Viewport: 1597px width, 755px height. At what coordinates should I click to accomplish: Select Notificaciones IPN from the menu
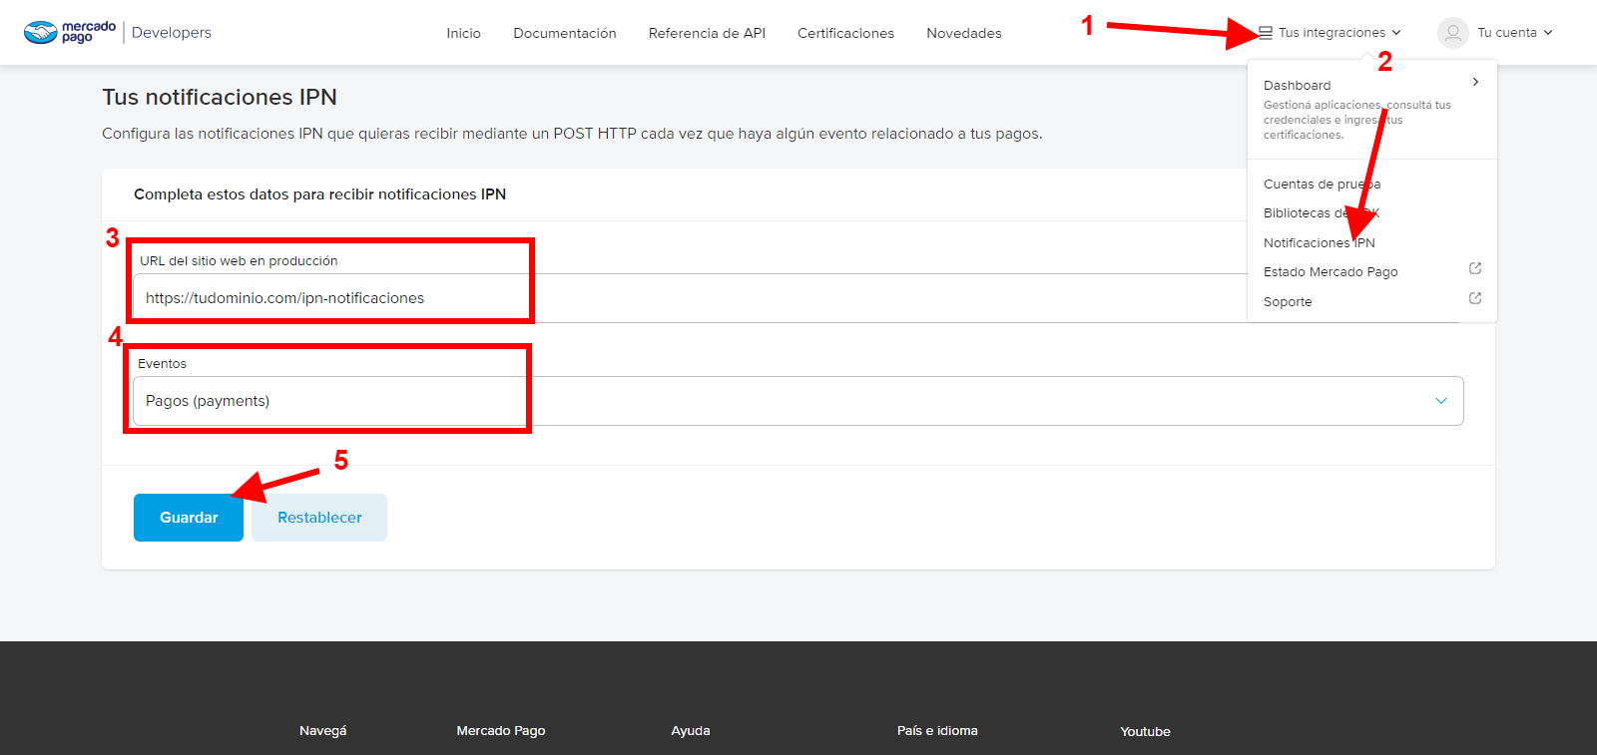click(1319, 243)
